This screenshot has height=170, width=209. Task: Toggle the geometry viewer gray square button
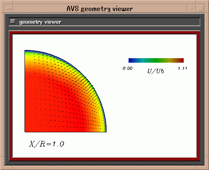(13, 22)
